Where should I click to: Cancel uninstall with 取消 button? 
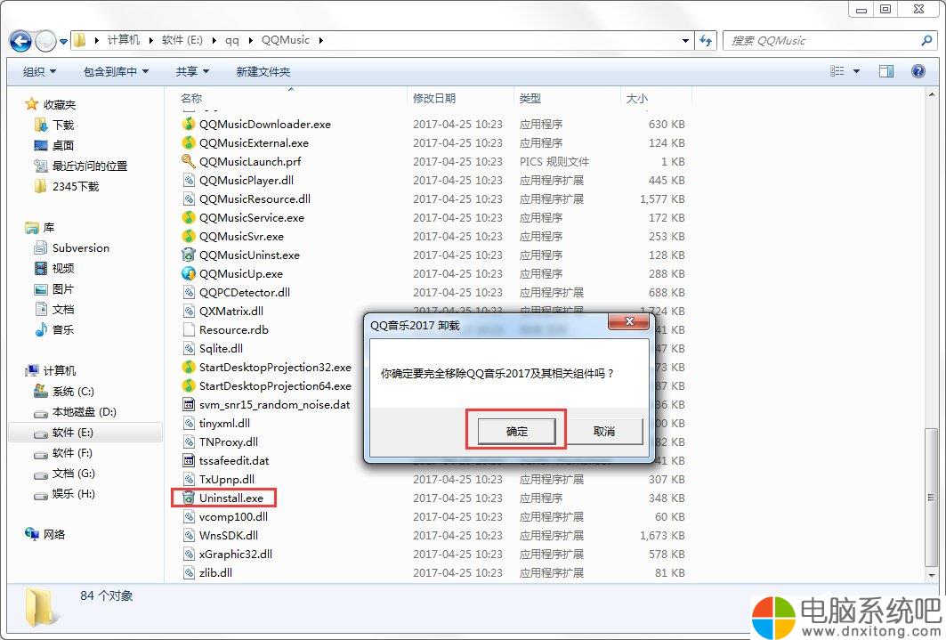[x=604, y=432]
